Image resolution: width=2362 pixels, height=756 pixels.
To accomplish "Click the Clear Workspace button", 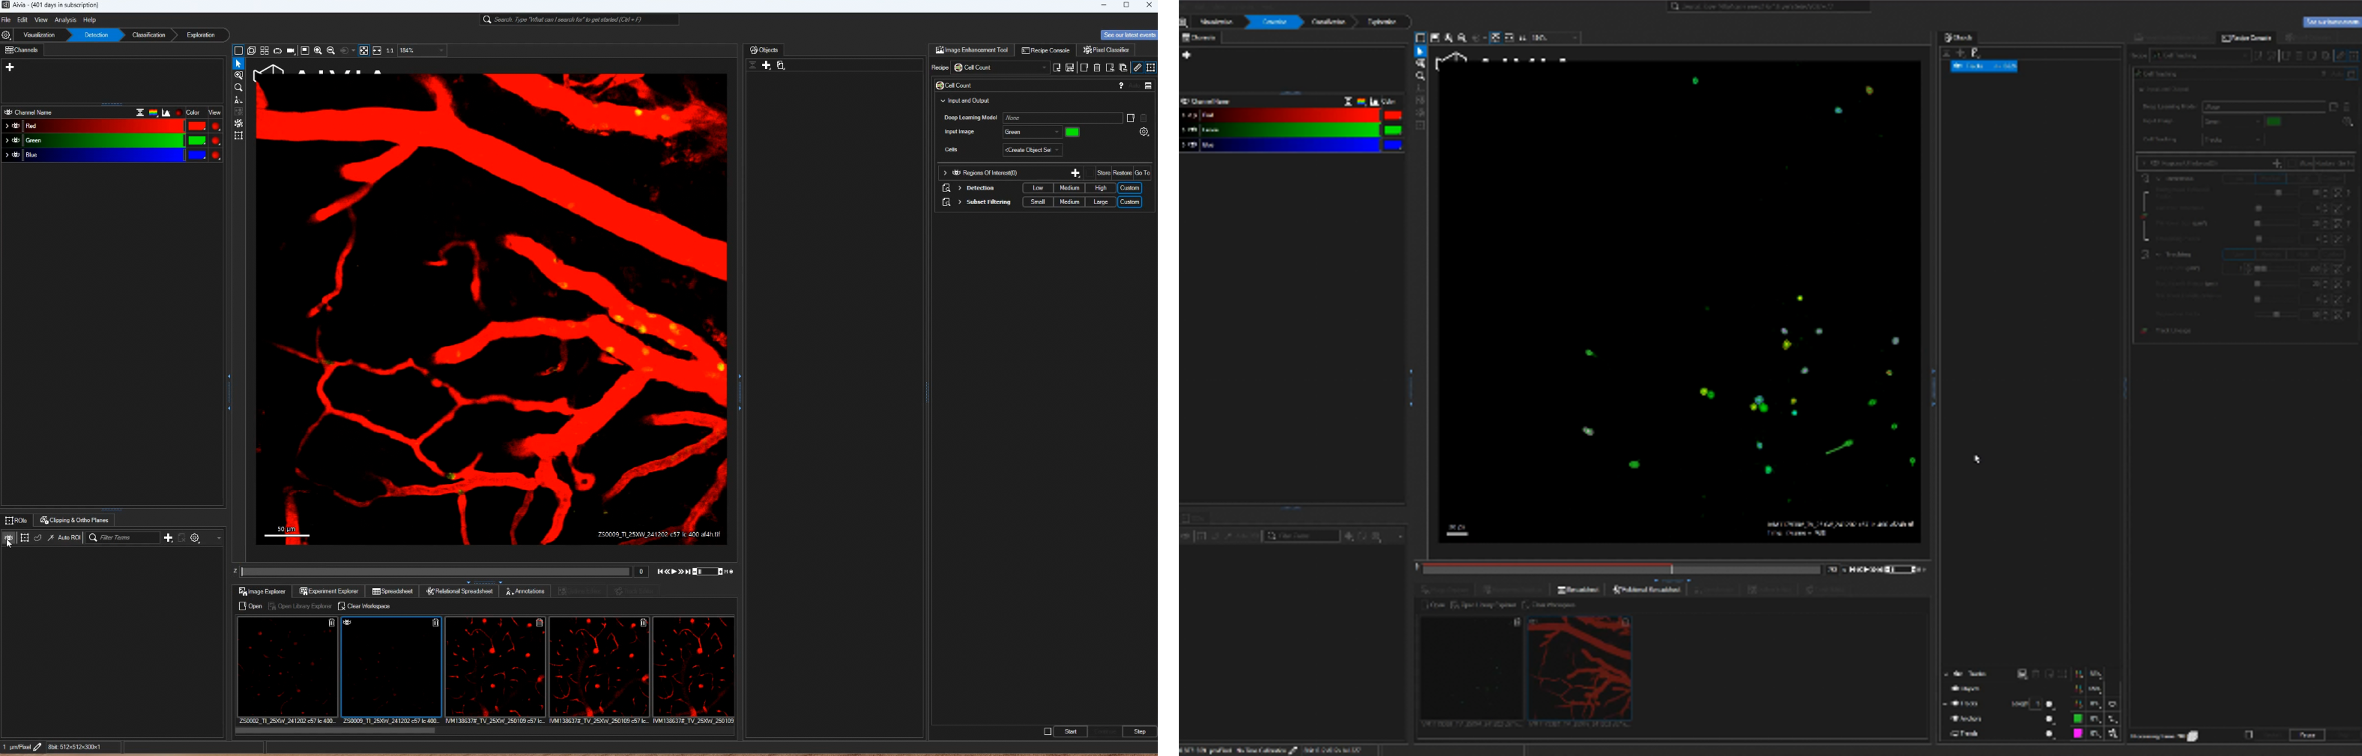I will tap(364, 607).
